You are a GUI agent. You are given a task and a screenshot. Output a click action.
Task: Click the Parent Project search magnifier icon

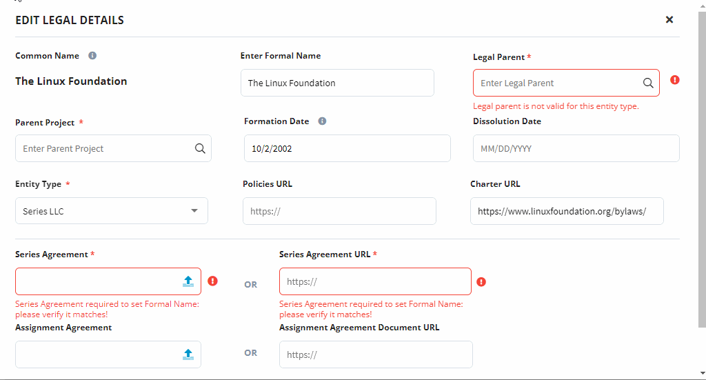coord(200,148)
